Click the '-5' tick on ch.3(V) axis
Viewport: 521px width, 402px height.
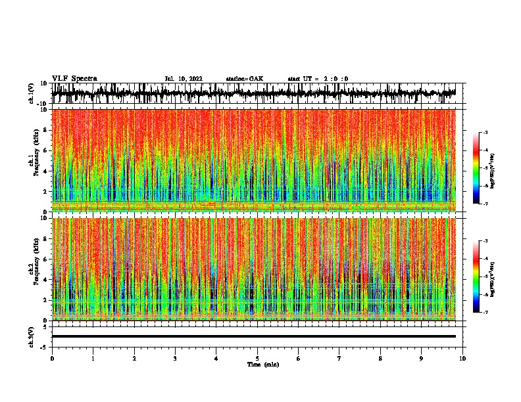coord(45,347)
